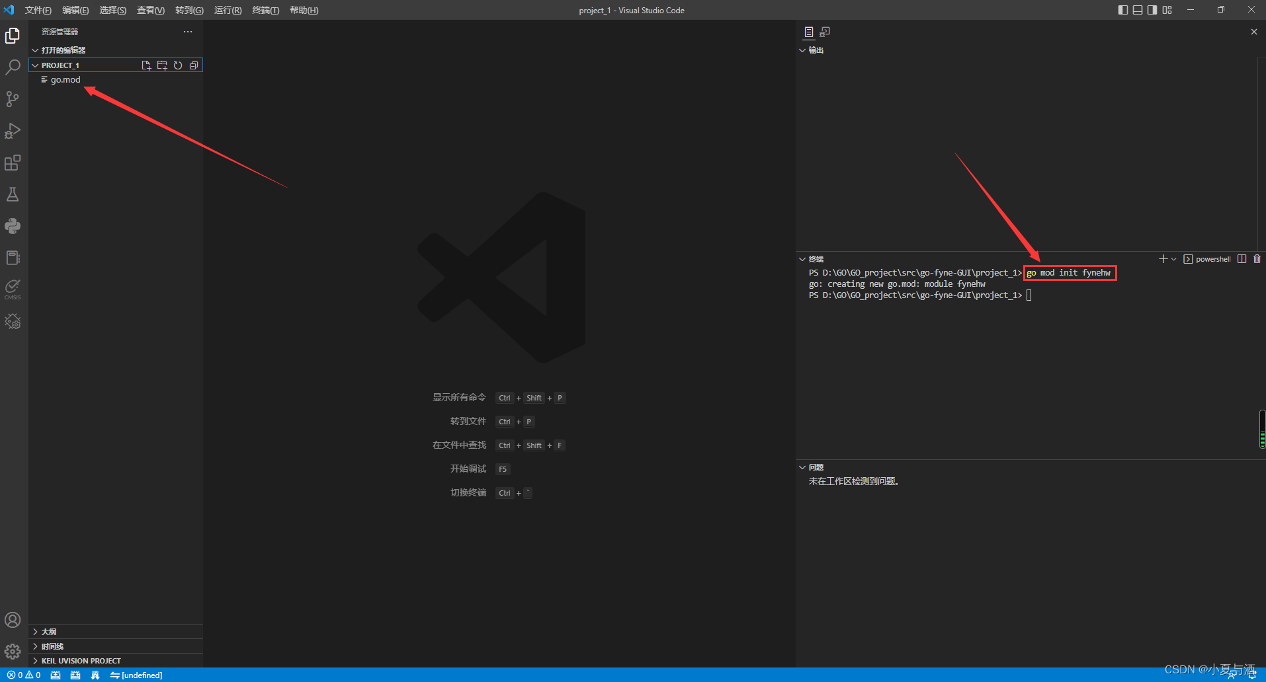Open the Extensions view
The height and width of the screenshot is (682, 1266).
13,162
